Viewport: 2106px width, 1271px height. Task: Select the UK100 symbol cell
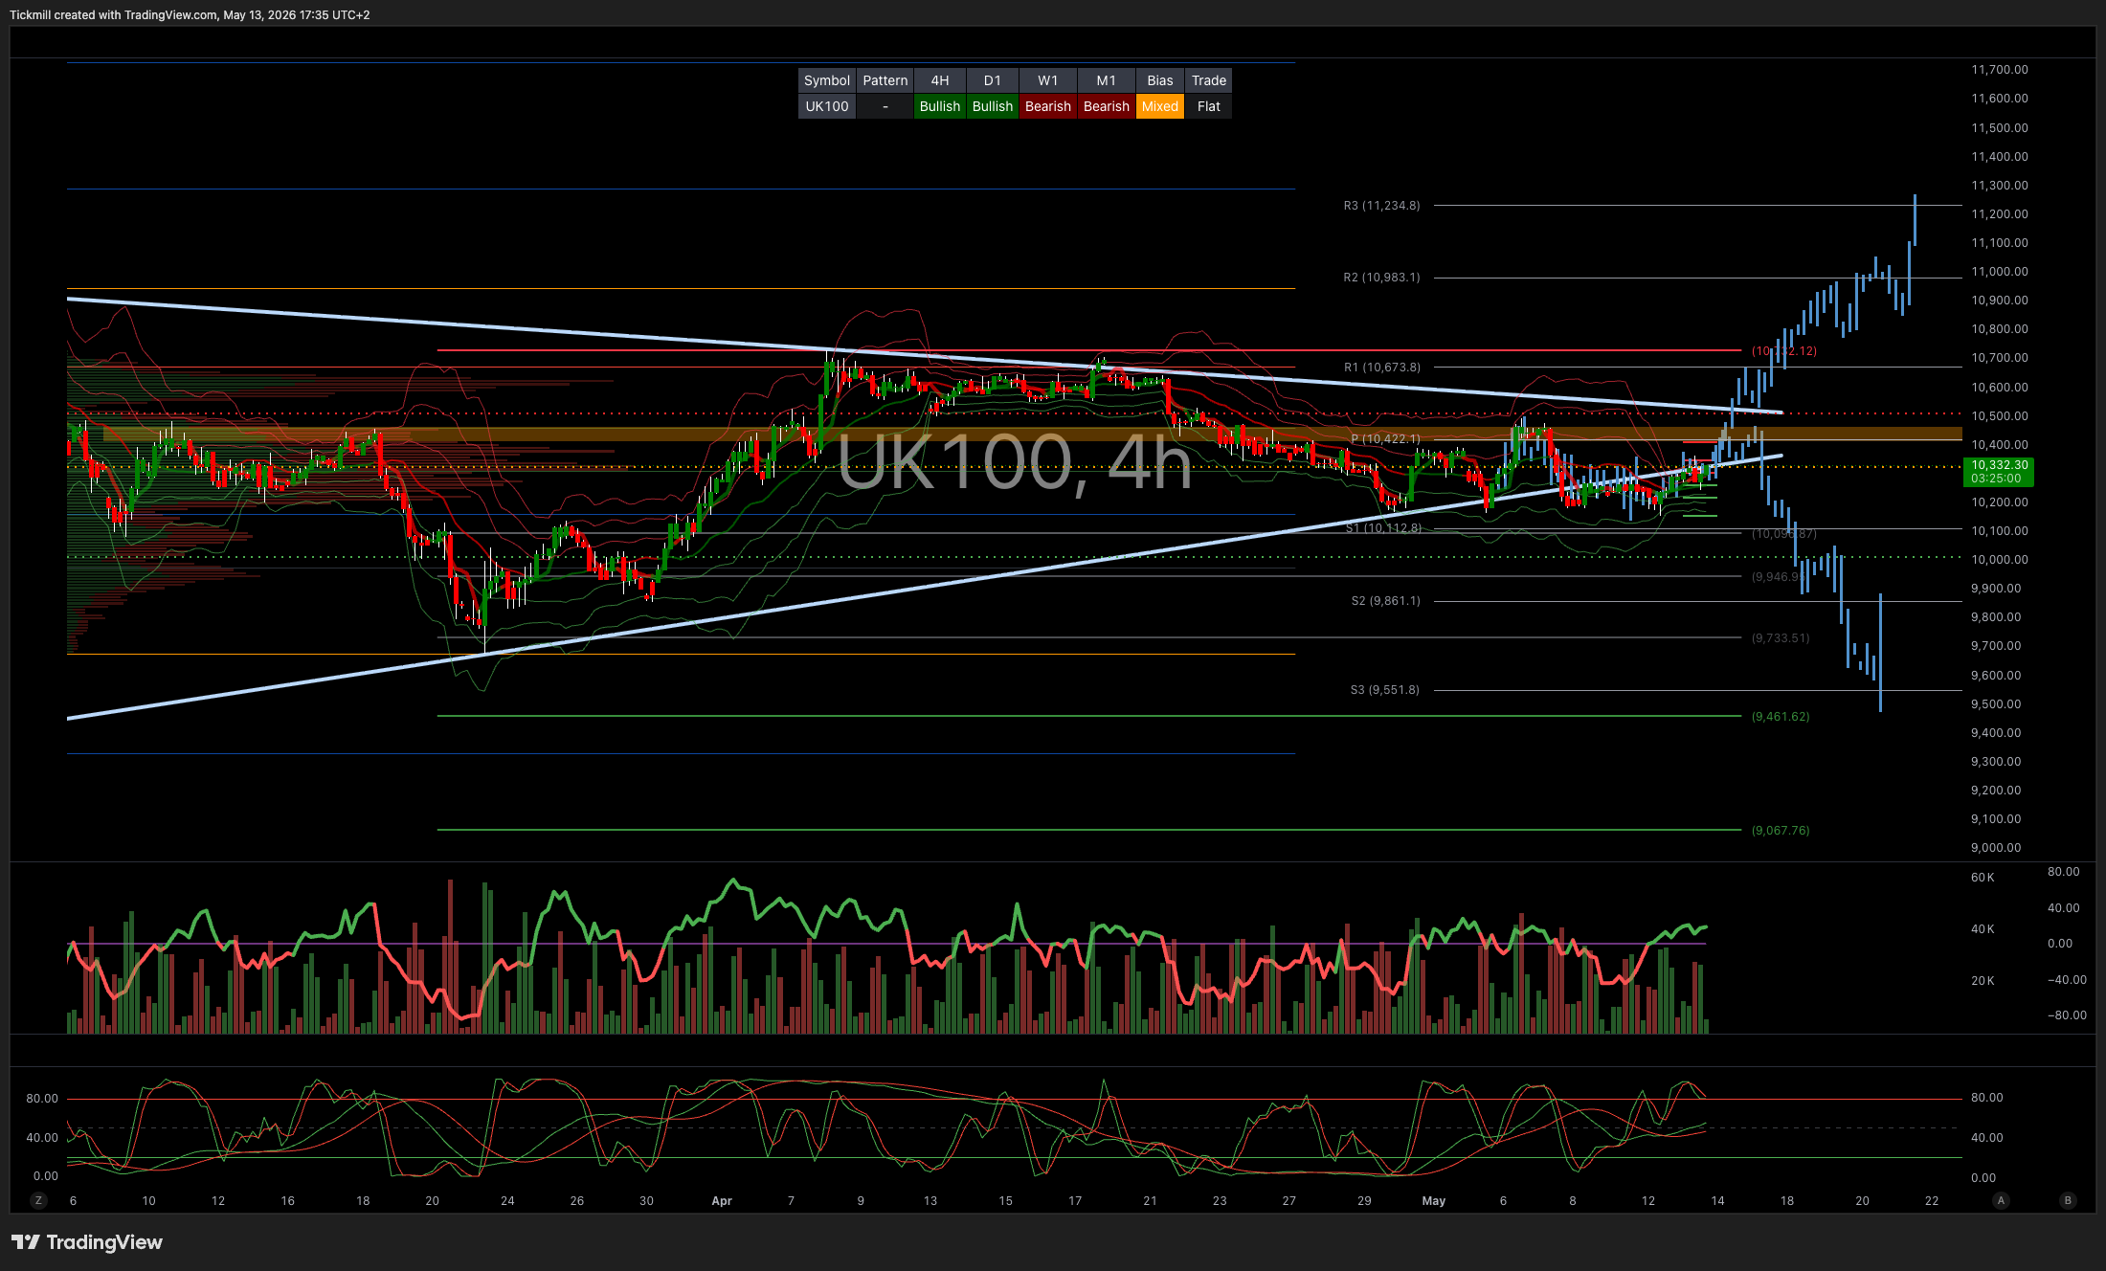pyautogui.click(x=827, y=106)
